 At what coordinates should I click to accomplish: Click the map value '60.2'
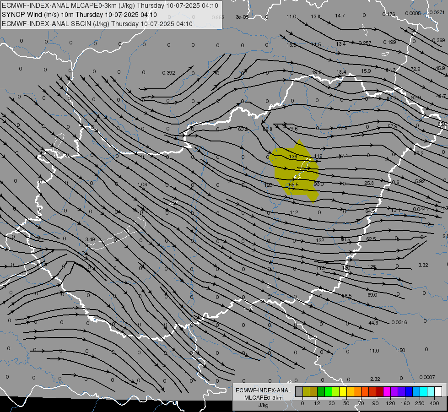(243, 129)
